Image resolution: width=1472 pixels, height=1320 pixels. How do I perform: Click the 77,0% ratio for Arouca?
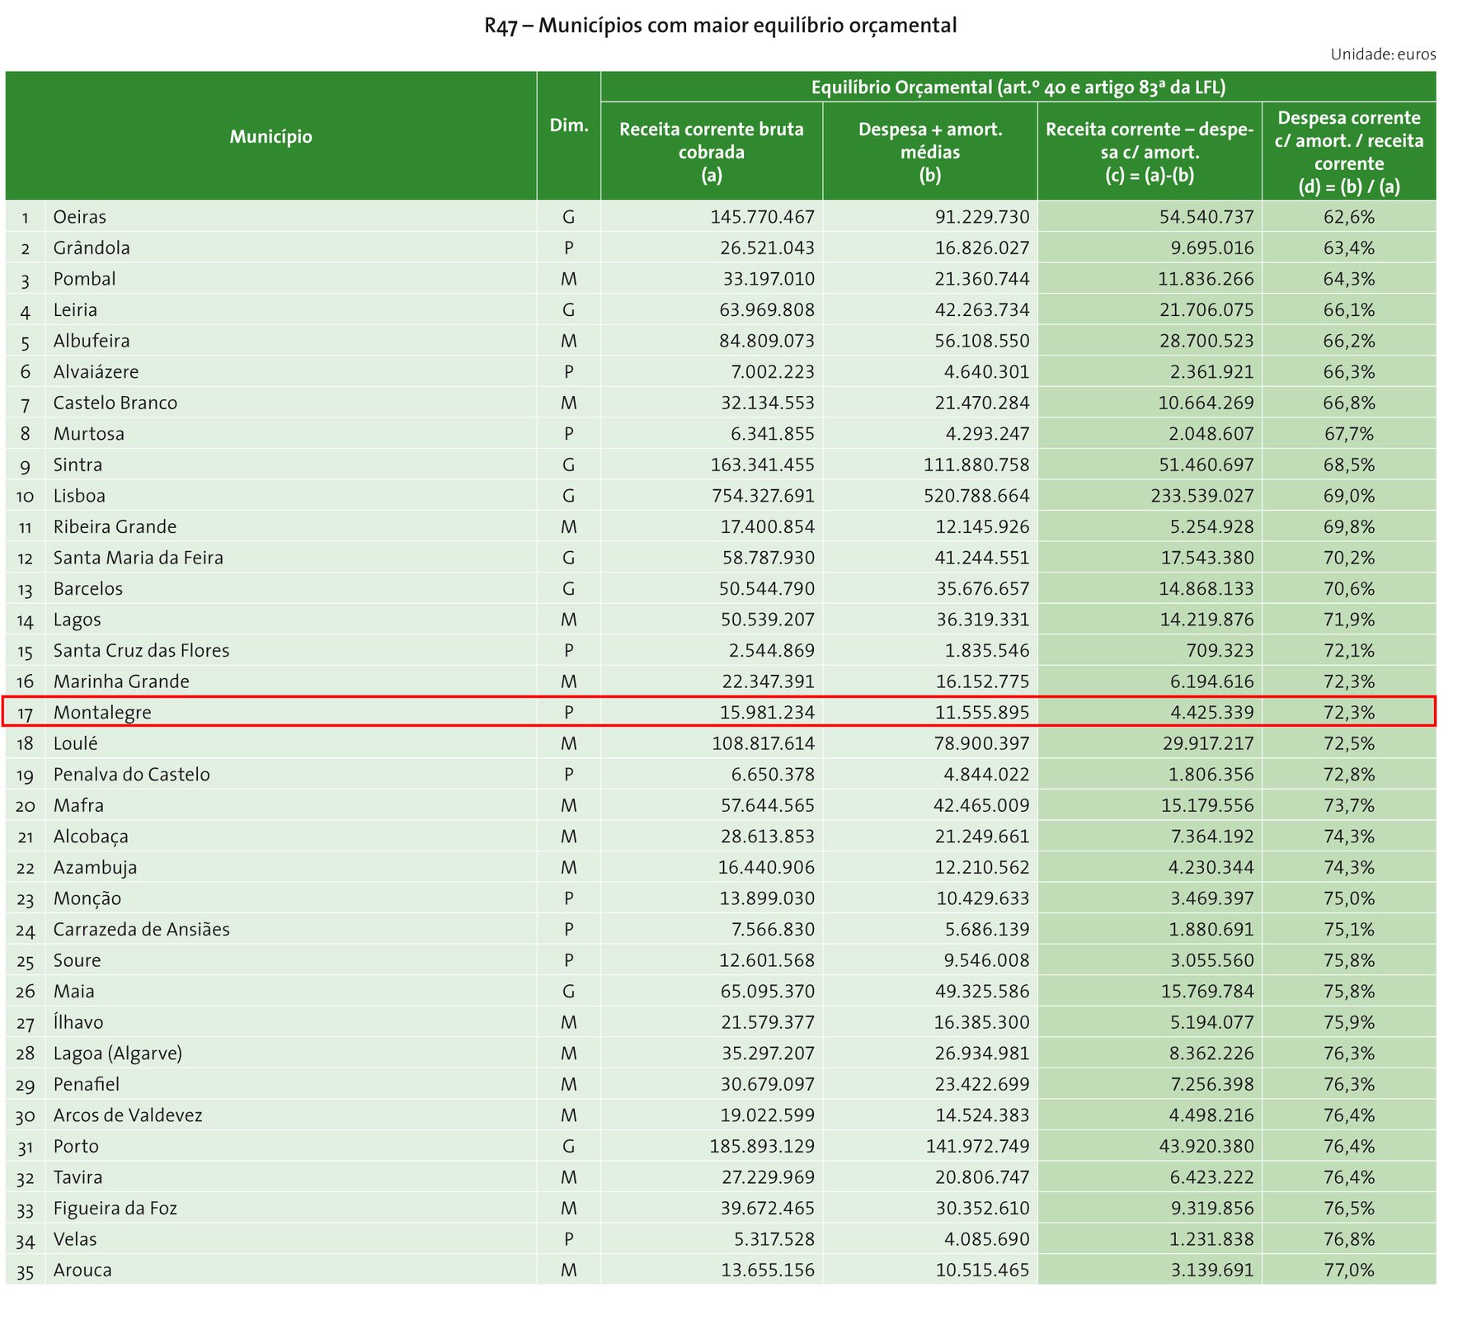[1348, 1270]
